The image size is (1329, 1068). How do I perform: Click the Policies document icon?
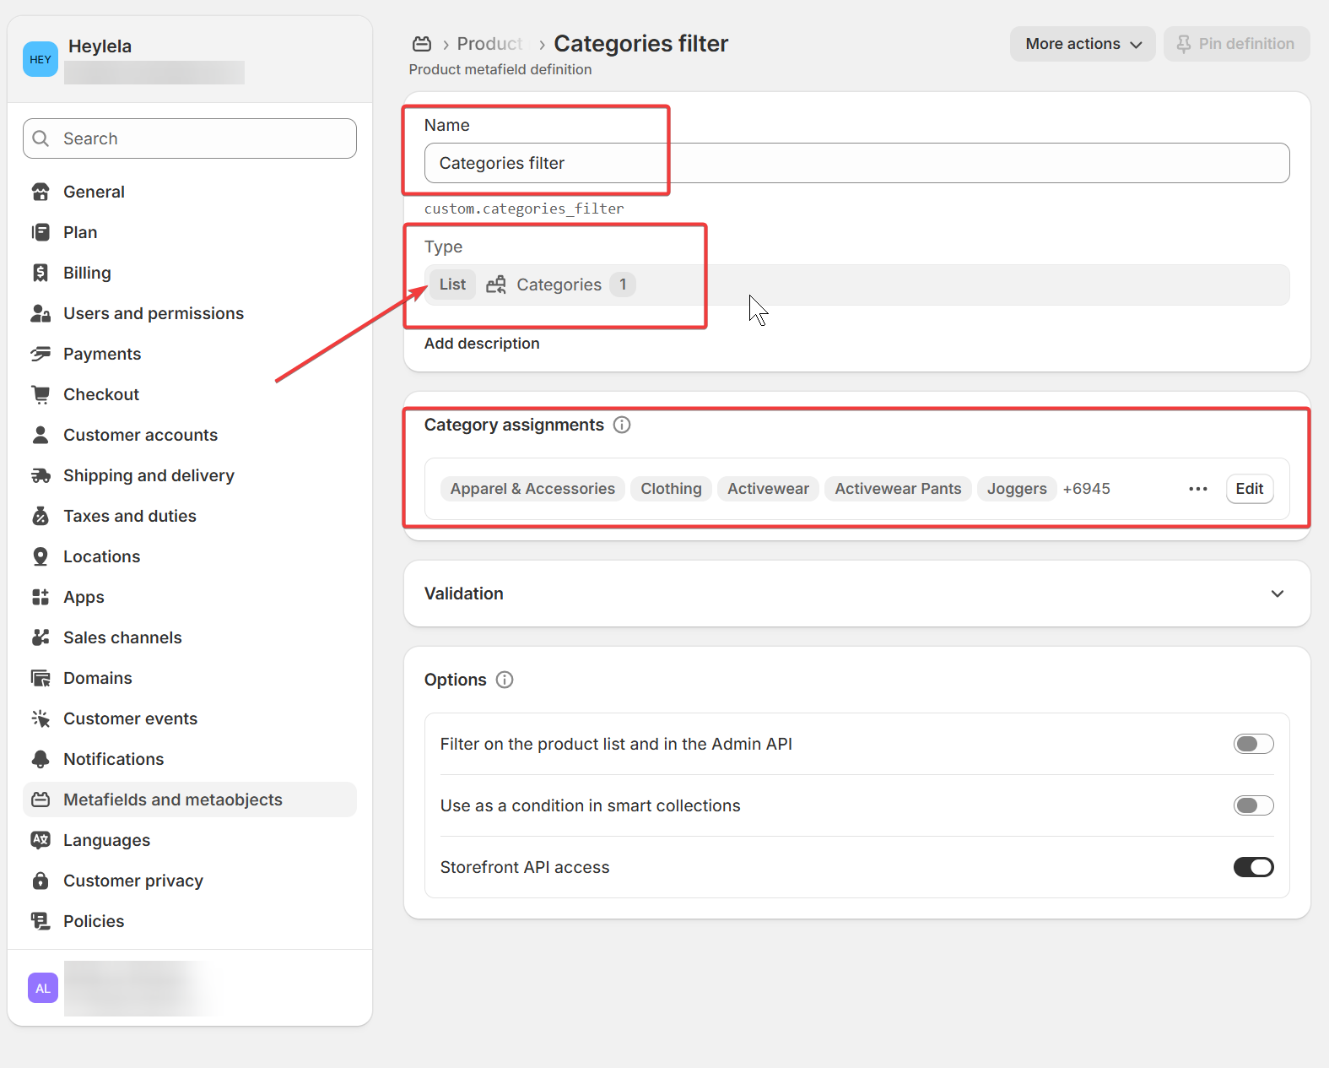(x=41, y=921)
